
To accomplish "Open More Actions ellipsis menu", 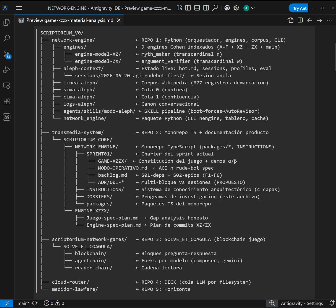I will tap(329, 20).
